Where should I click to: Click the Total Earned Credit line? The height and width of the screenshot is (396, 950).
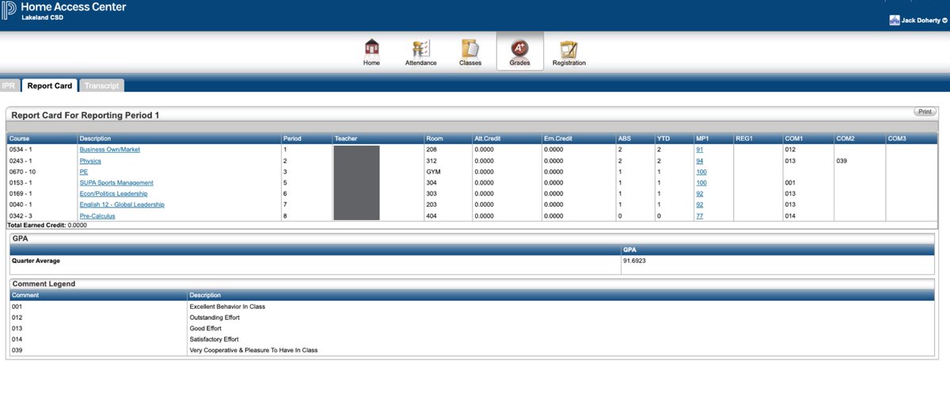click(x=46, y=225)
